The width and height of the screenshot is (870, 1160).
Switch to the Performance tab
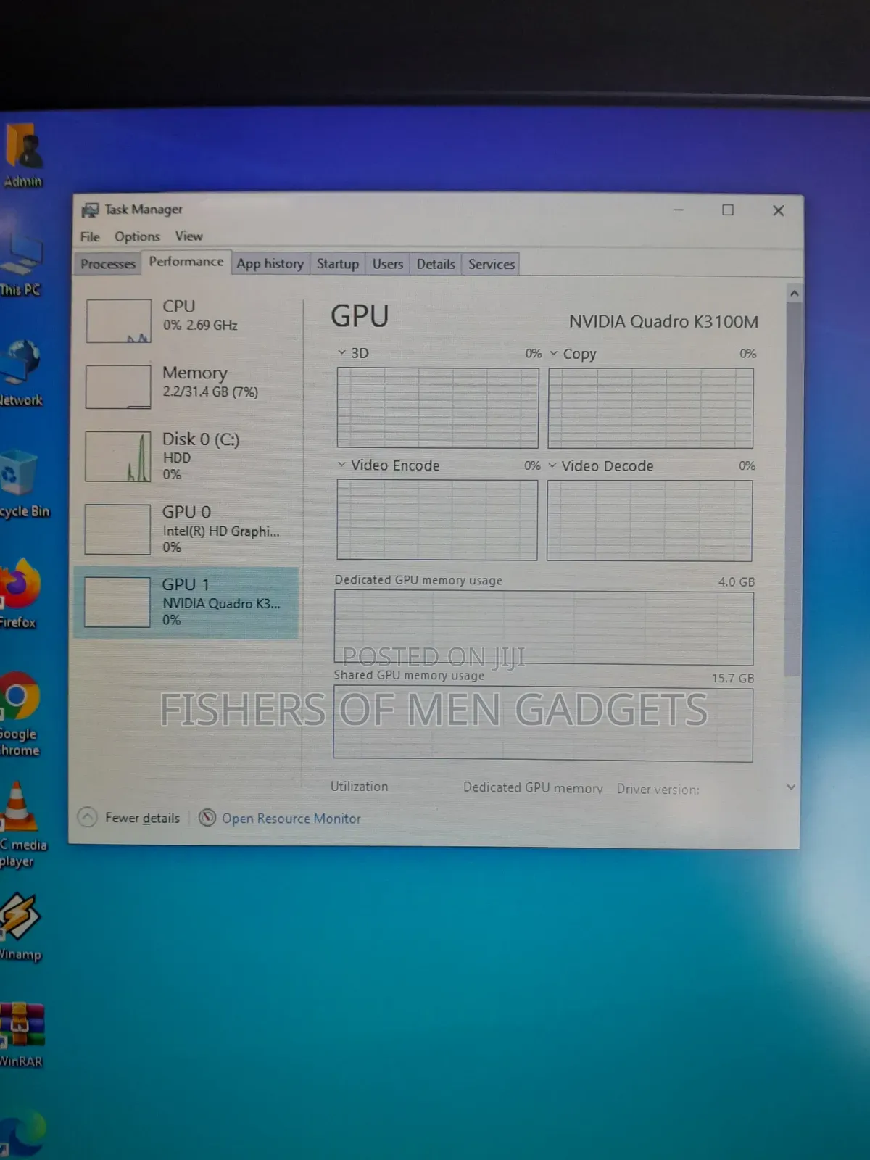186,262
